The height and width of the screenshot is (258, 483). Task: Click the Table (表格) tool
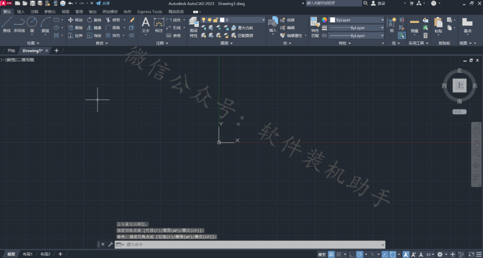(174, 35)
